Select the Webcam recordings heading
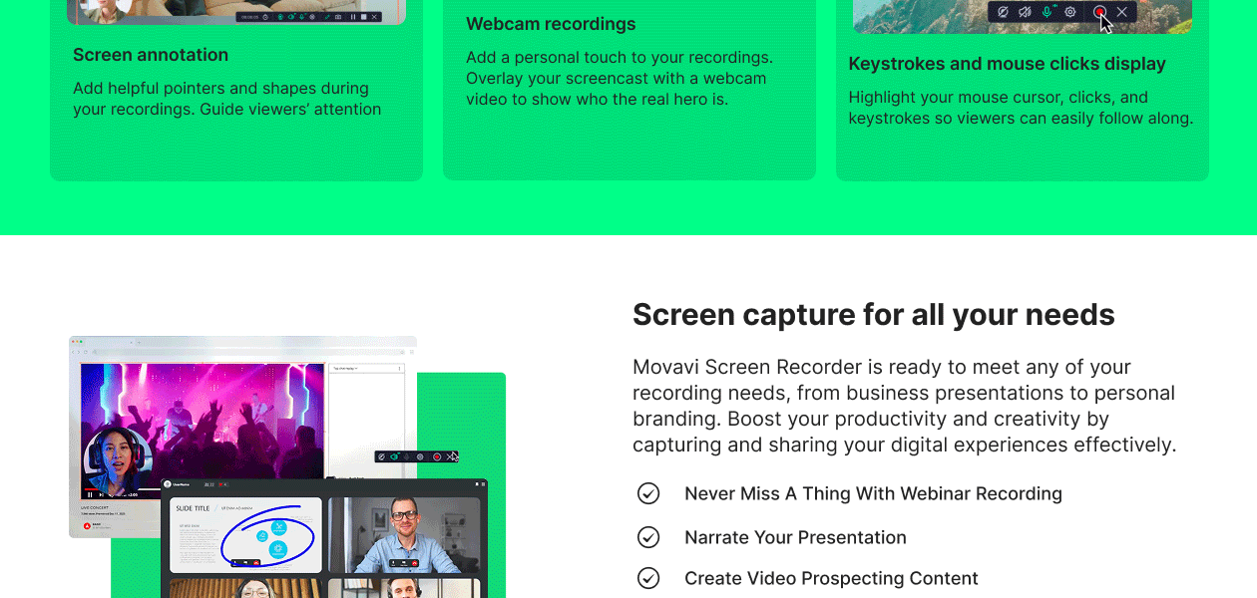Viewport: 1257px width, 598px height. 551,24
